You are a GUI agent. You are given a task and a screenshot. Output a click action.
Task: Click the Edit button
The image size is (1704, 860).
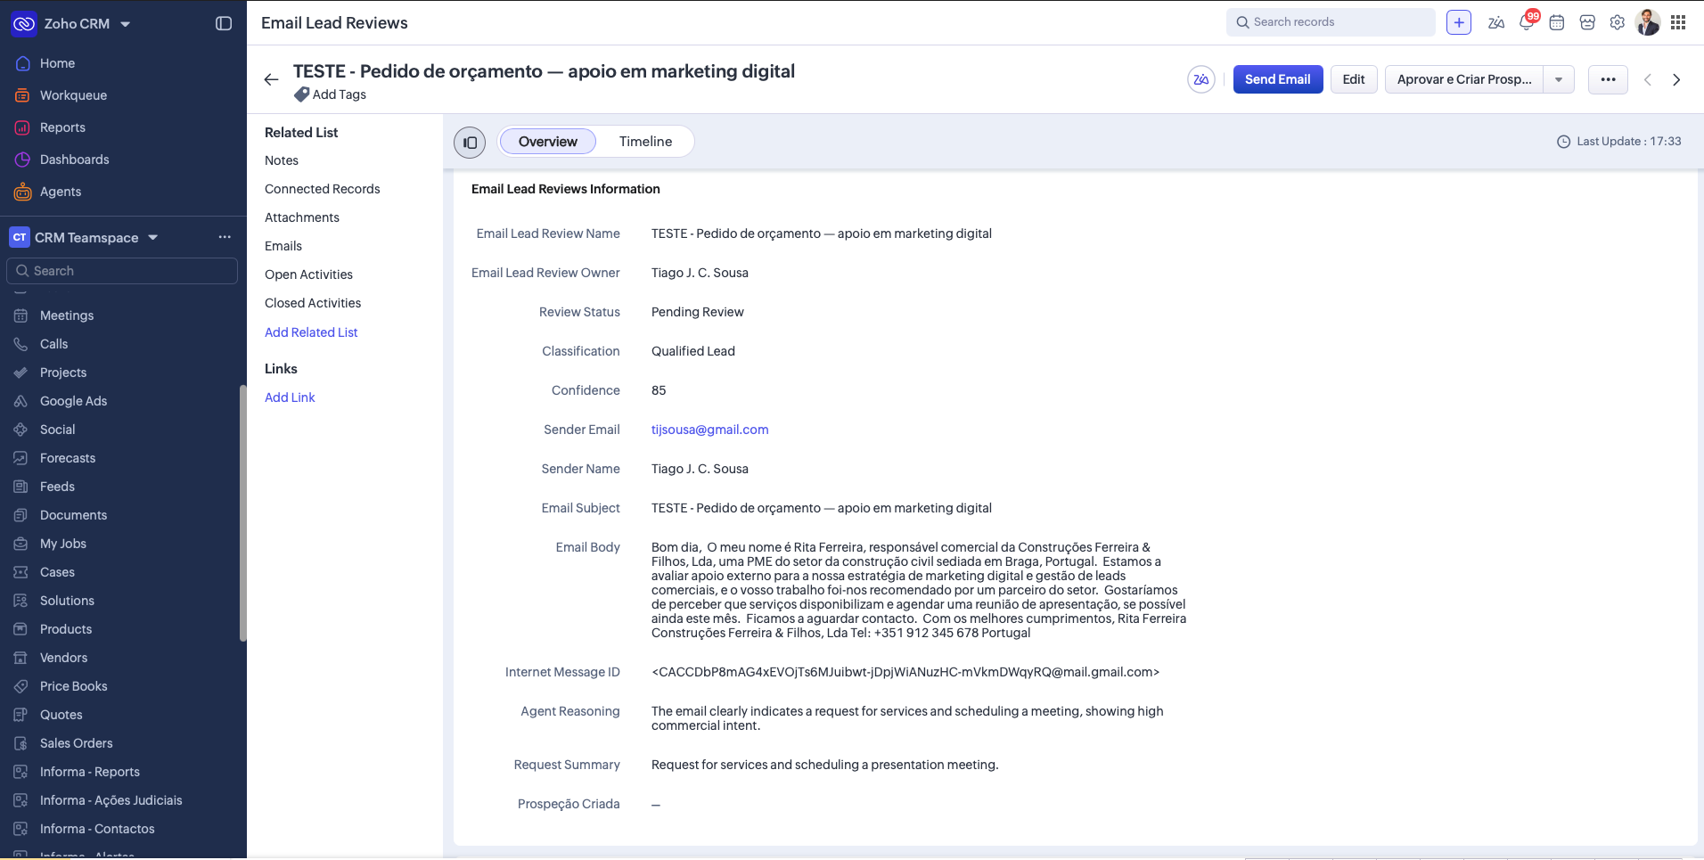point(1354,79)
